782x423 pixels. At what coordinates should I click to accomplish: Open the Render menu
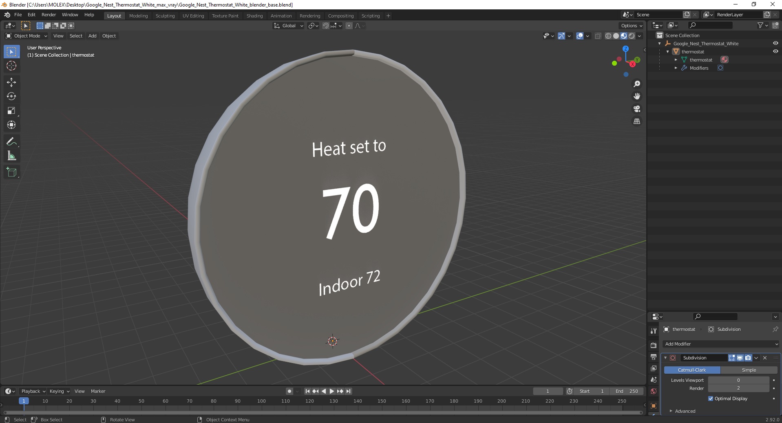(x=49, y=15)
